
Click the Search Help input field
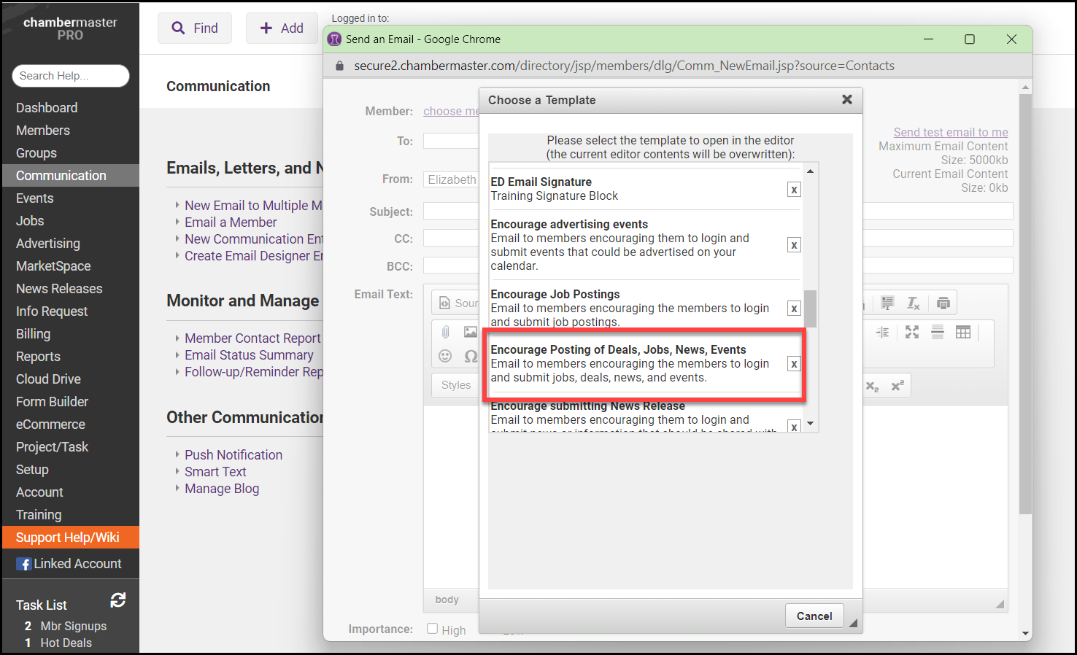click(71, 76)
